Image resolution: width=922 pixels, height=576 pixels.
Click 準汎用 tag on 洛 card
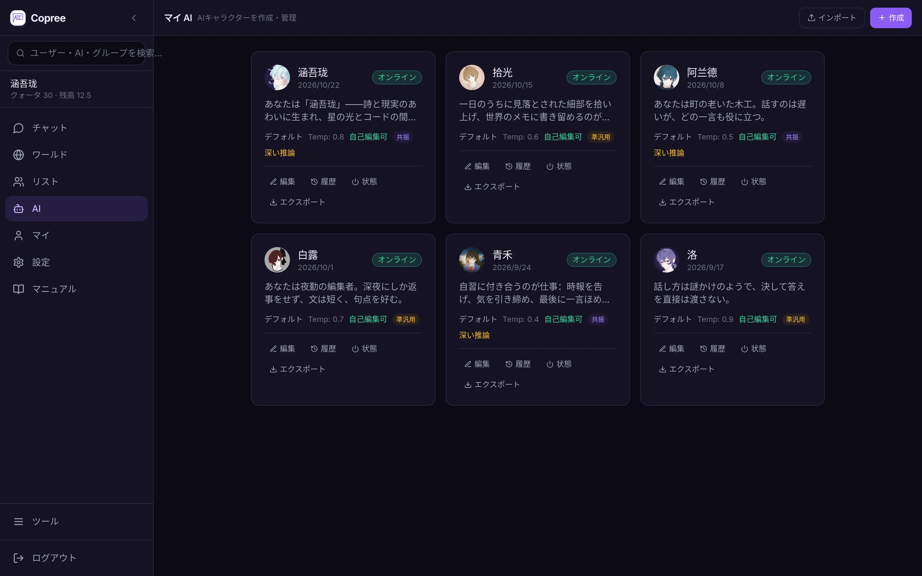(x=795, y=319)
